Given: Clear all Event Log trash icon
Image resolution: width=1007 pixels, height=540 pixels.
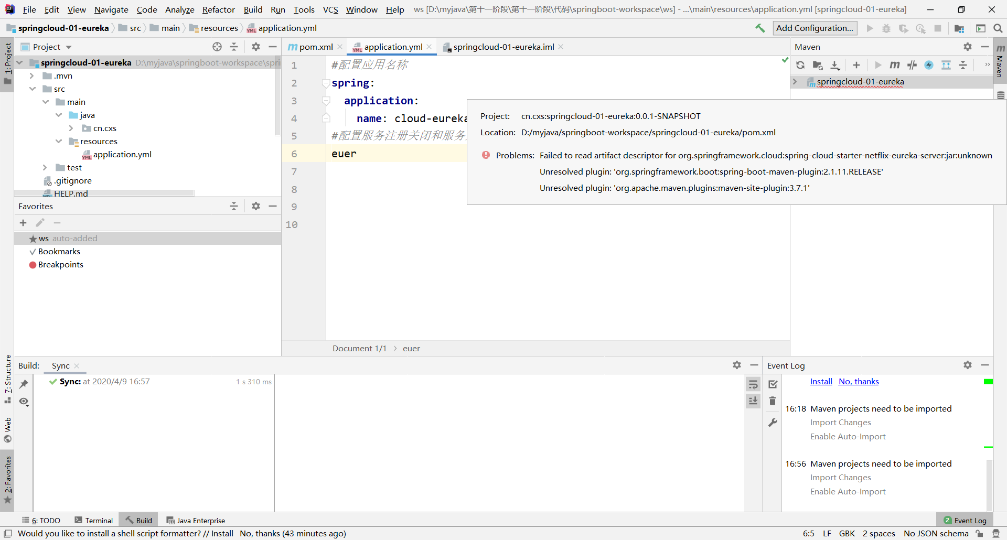Looking at the screenshot, I should (x=773, y=401).
